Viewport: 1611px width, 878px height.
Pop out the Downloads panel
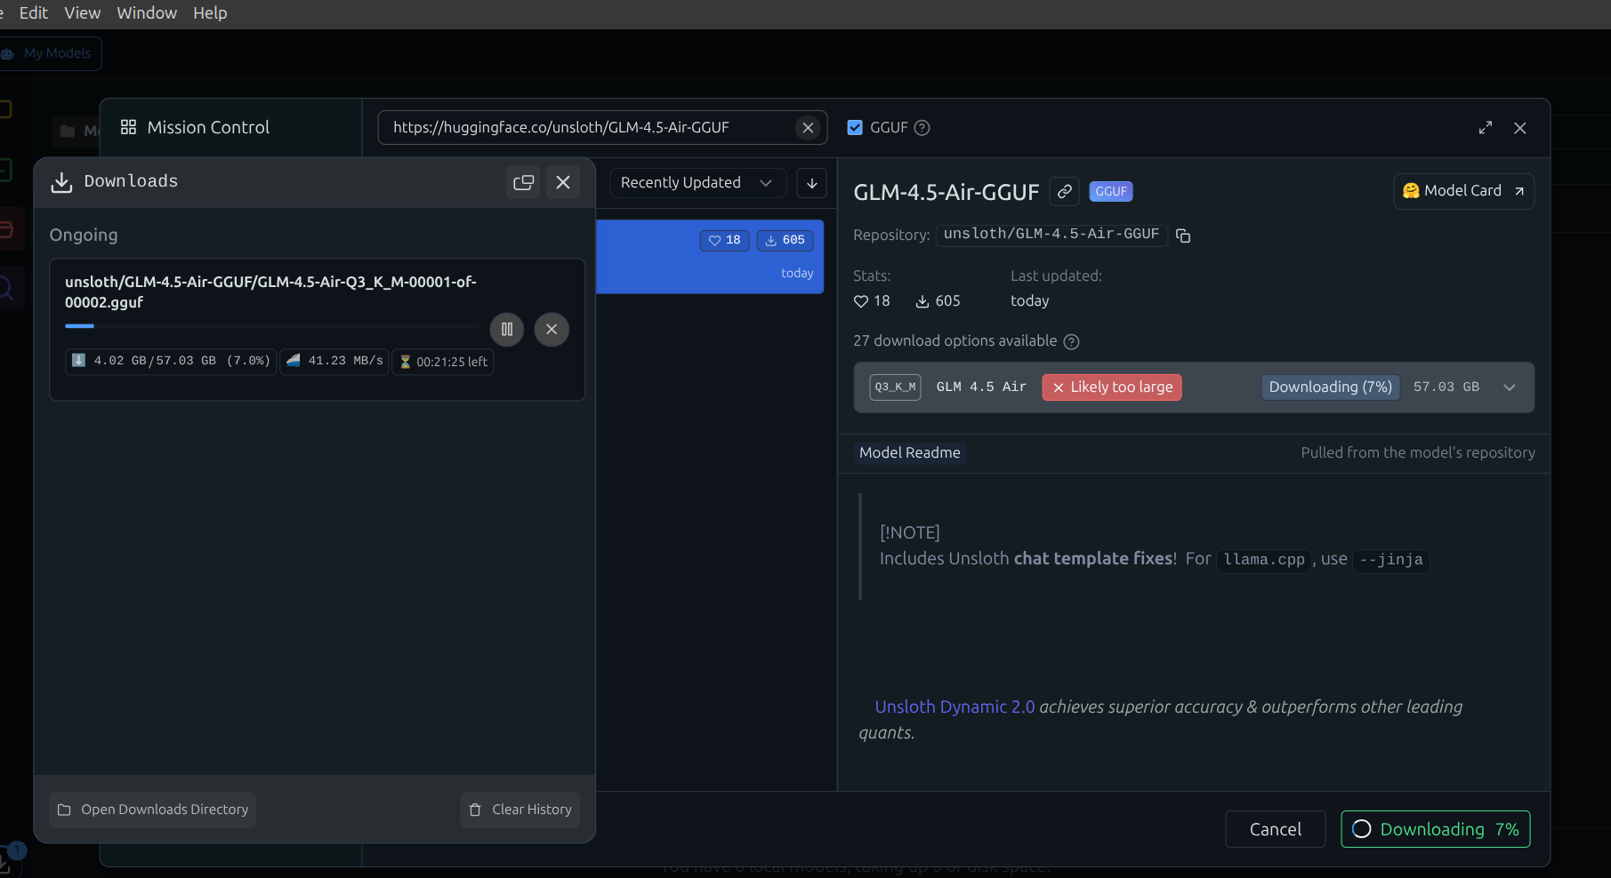click(523, 182)
